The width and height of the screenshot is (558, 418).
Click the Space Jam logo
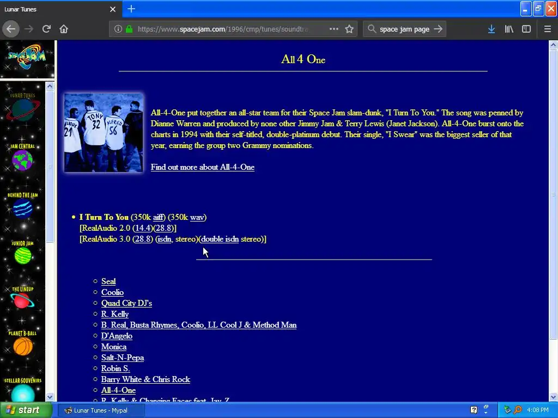pos(27,58)
